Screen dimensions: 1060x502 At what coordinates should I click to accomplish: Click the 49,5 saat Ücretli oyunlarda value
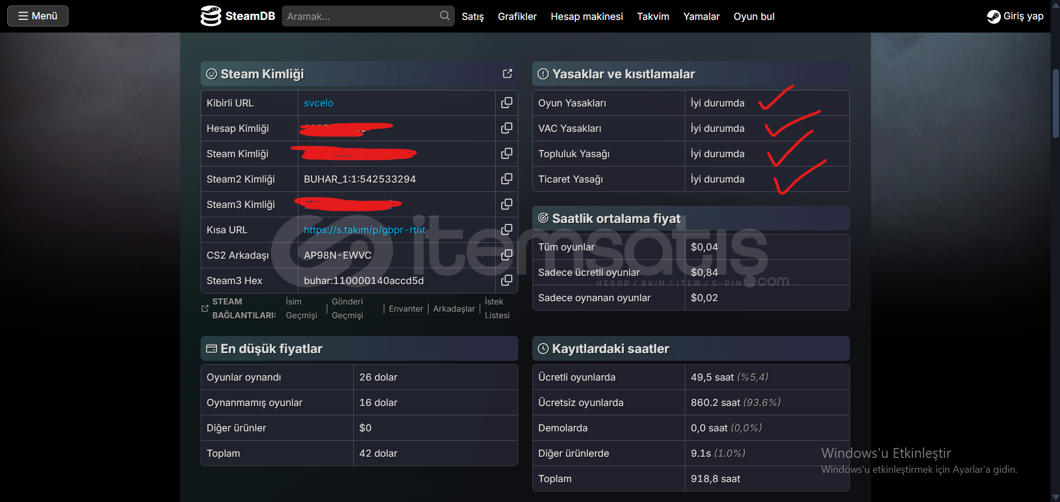point(729,377)
